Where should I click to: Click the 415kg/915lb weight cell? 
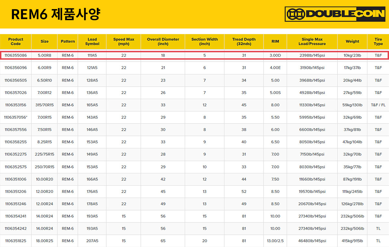pyautogui.click(x=352, y=241)
